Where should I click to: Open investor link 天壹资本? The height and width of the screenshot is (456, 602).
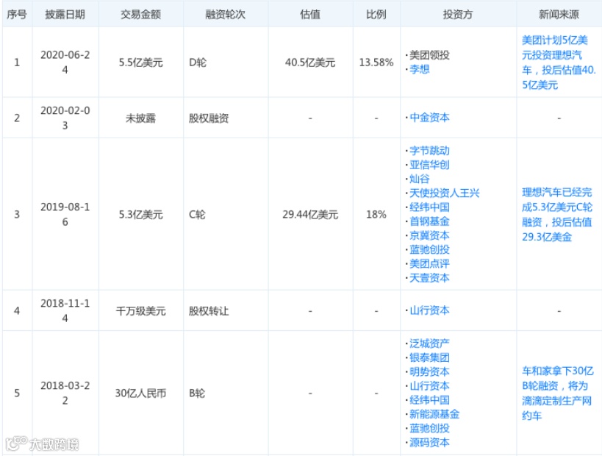pos(429,278)
